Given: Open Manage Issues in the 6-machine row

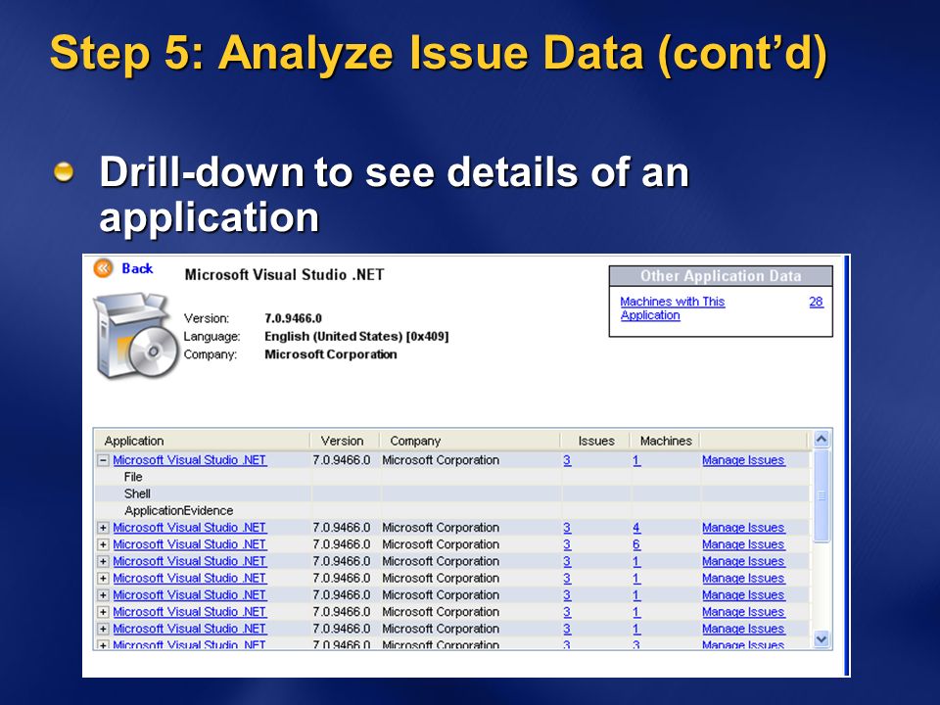Looking at the screenshot, I should (743, 544).
